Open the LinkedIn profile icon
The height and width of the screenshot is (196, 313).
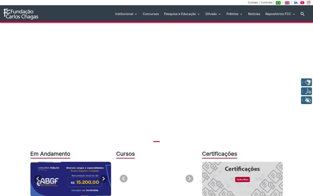[296, 3]
